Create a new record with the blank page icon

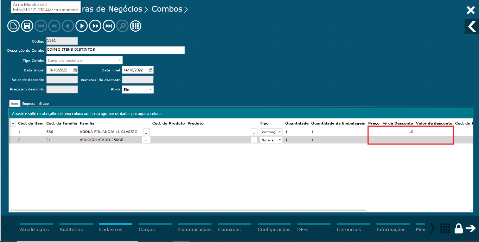coord(13,26)
